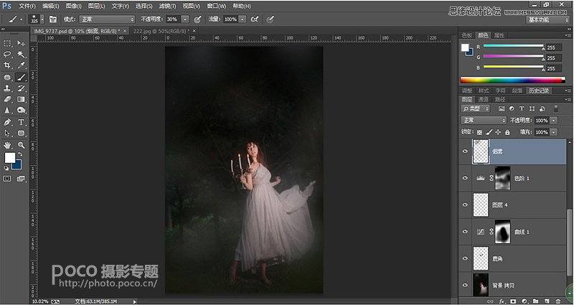This screenshot has height=305, width=574.
Task: Select the Hand tool
Action: coord(7,145)
